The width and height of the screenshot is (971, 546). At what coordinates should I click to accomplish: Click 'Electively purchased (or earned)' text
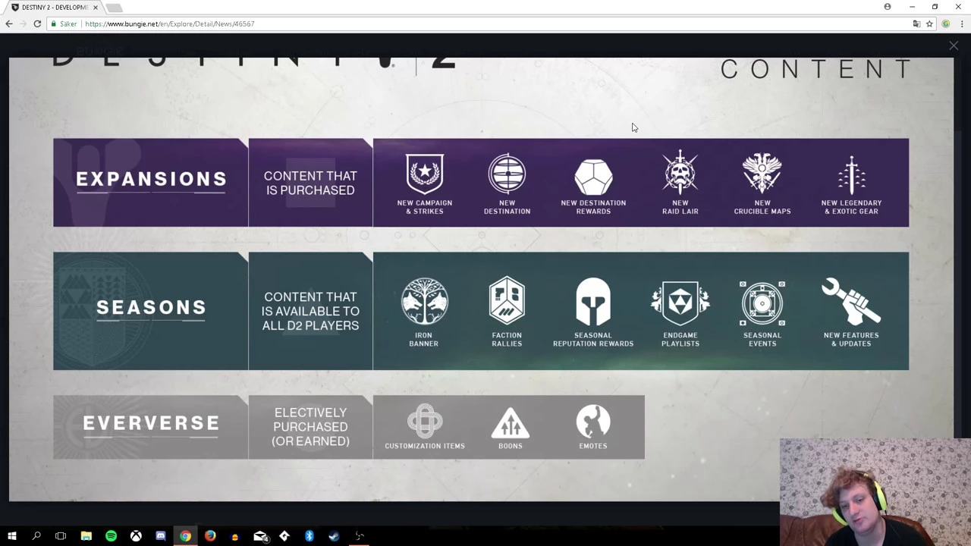coord(310,427)
